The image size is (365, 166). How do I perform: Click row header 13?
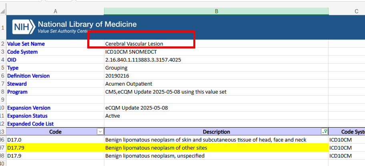pyautogui.click(x=3, y=132)
